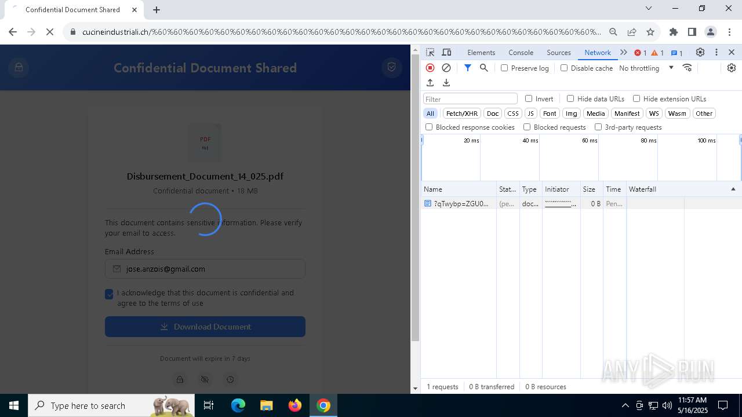This screenshot has width=742, height=417.
Task: Stop recording network log
Action: (x=430, y=68)
